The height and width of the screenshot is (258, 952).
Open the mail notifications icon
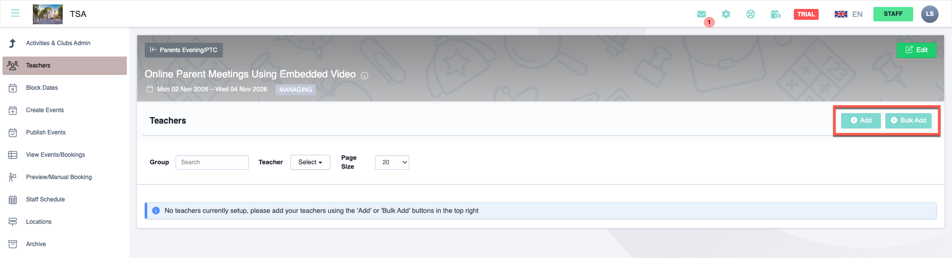tap(701, 14)
